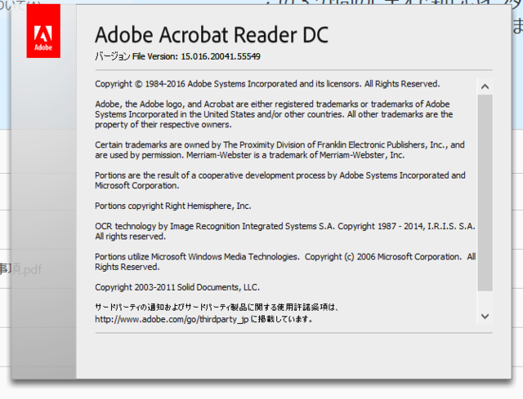Click the Microsoft Windows Media Technologies paragraph
The image size is (523, 399).
click(x=285, y=262)
